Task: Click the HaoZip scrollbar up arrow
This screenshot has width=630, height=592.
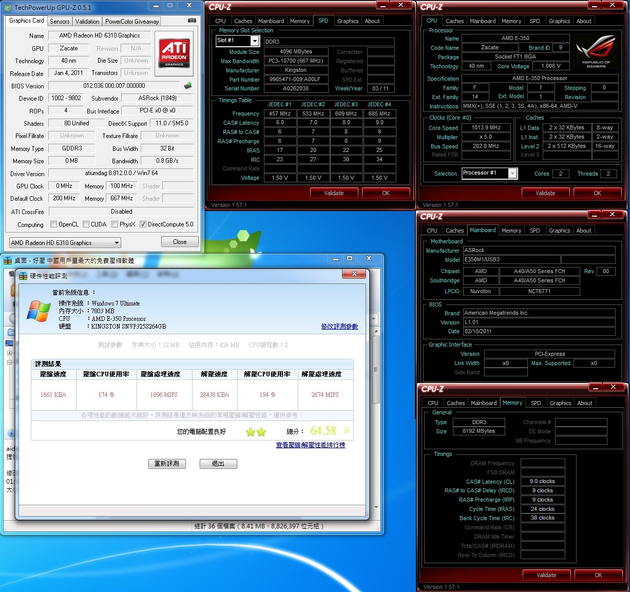Action: pos(376,332)
